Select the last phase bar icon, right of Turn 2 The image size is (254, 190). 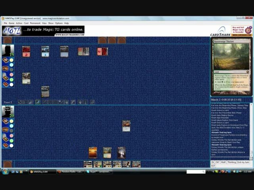click(x=92, y=102)
